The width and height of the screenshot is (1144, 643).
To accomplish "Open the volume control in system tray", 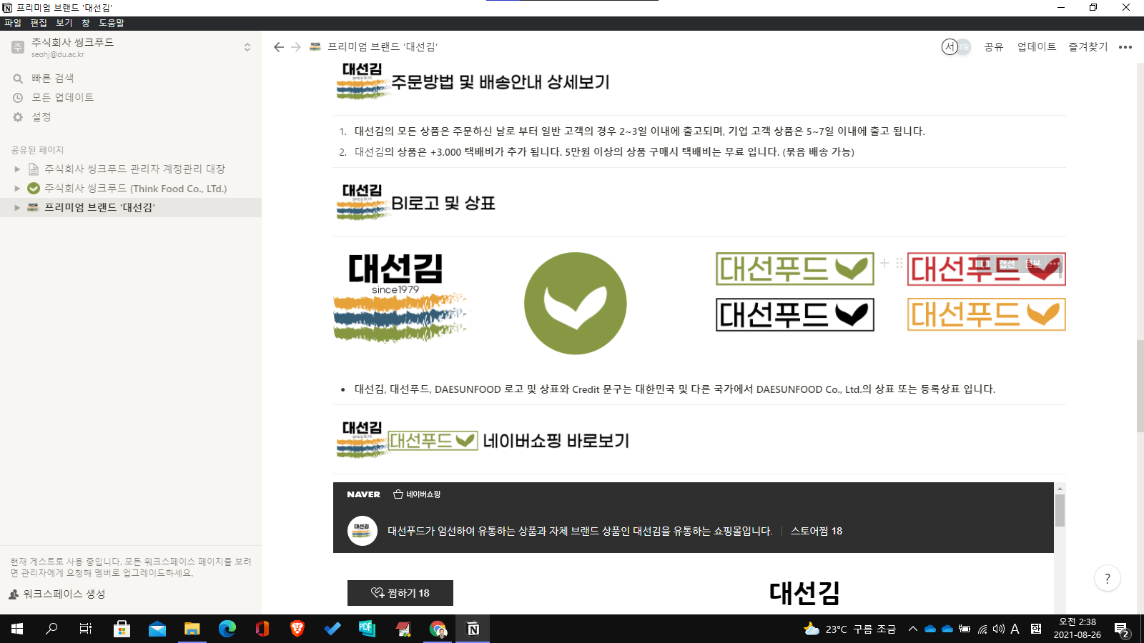I will point(999,629).
